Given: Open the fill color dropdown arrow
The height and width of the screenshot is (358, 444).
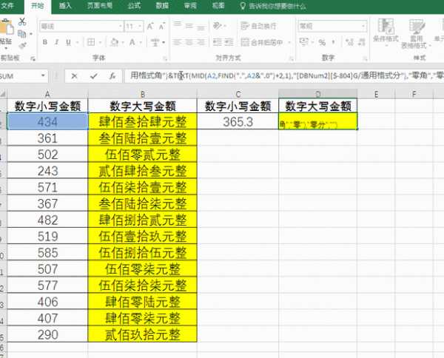Looking at the screenshot, I should click(123, 42).
